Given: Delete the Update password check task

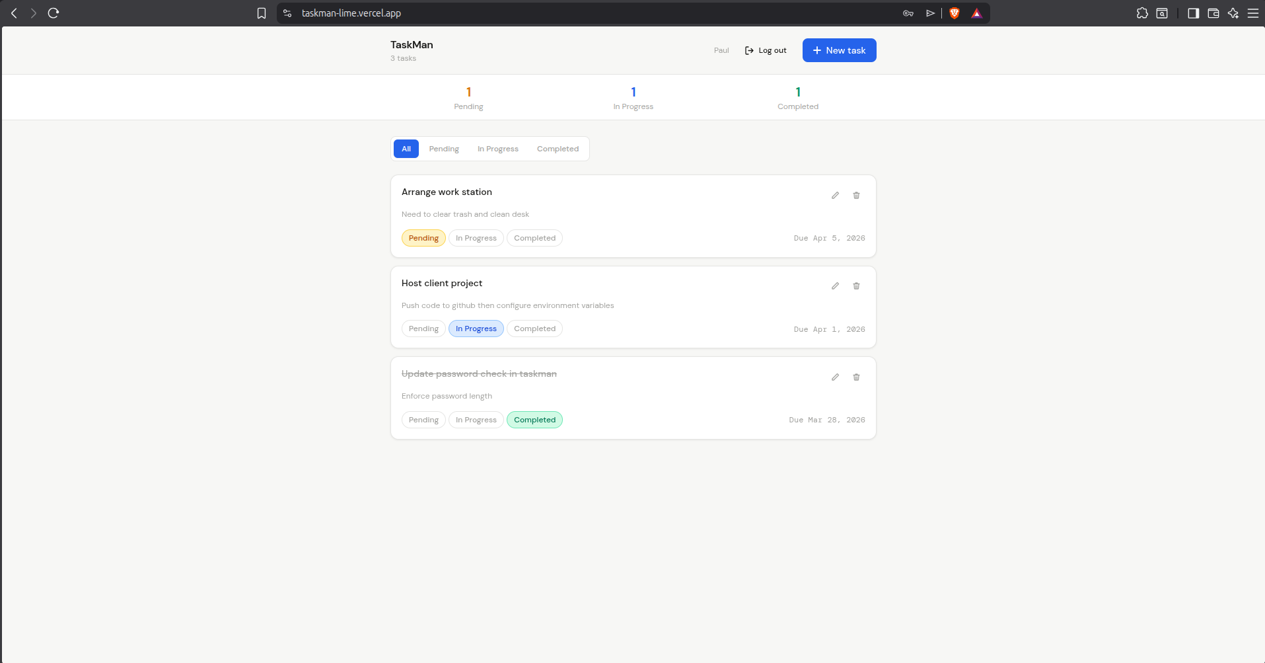Looking at the screenshot, I should pyautogui.click(x=856, y=377).
